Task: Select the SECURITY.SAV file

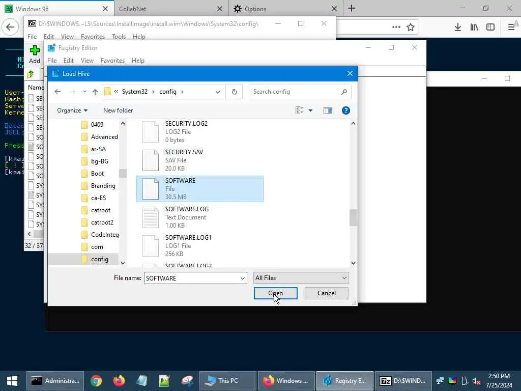Action: pos(200,160)
